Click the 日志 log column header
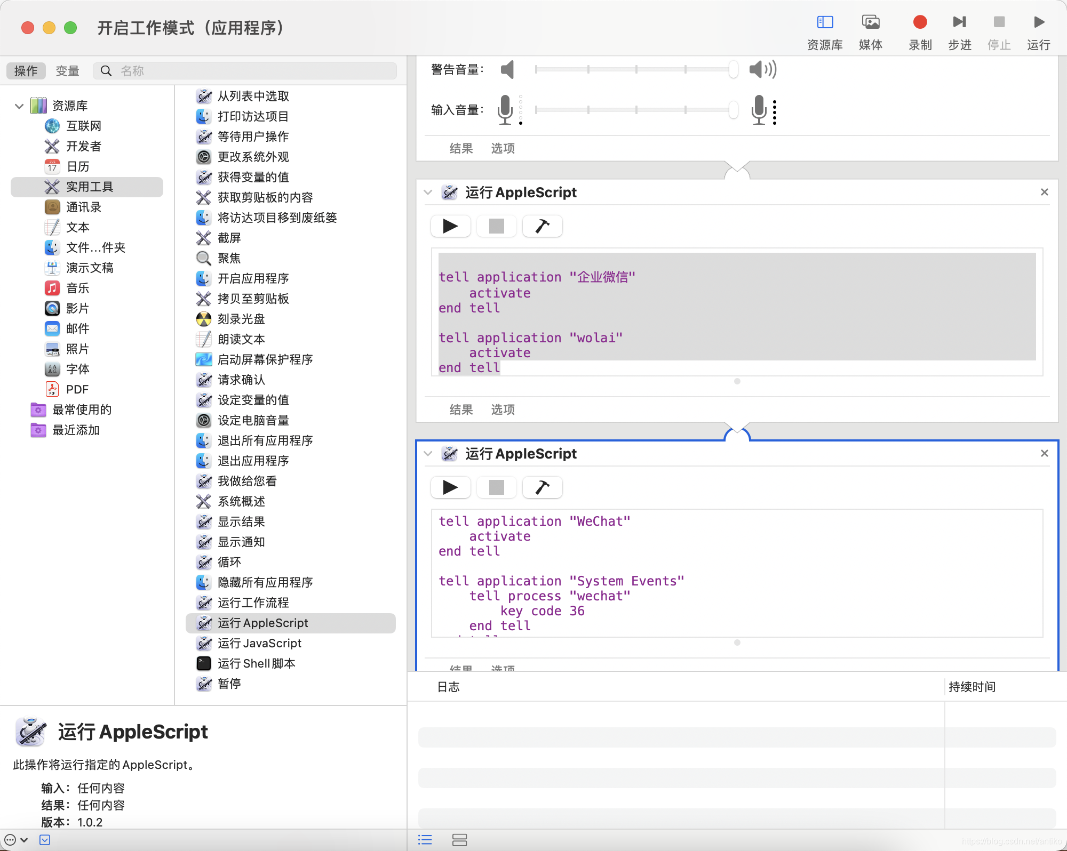Image resolution: width=1067 pixels, height=851 pixels. coord(448,687)
